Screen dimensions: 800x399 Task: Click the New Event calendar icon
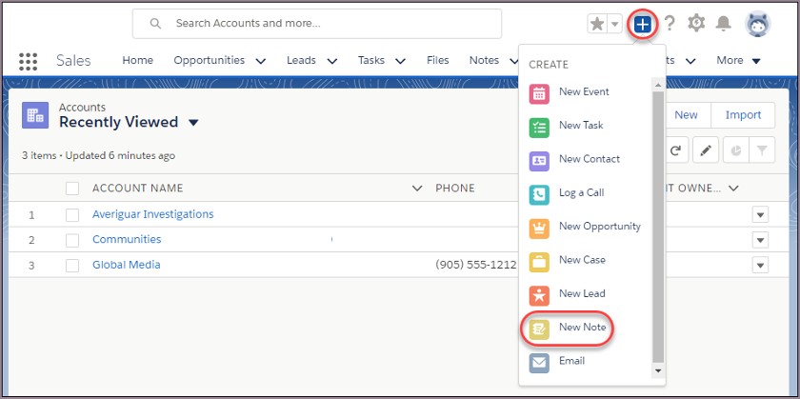pyautogui.click(x=539, y=94)
